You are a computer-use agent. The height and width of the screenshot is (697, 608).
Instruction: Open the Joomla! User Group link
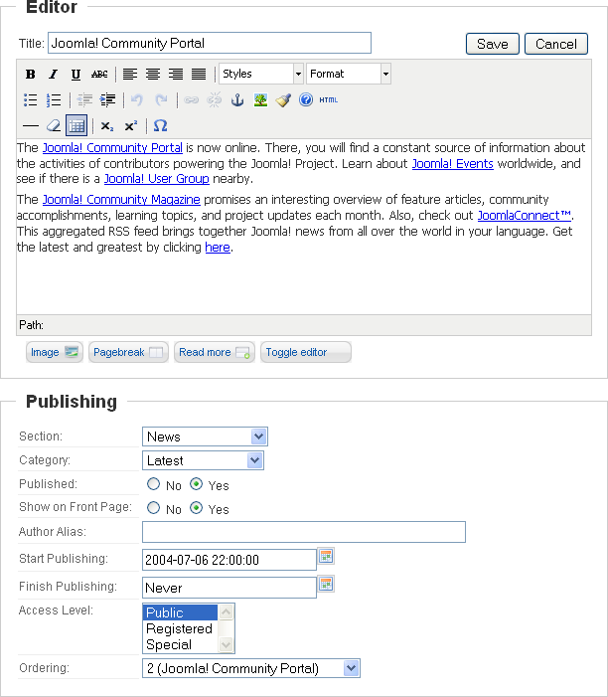pyautogui.click(x=156, y=179)
